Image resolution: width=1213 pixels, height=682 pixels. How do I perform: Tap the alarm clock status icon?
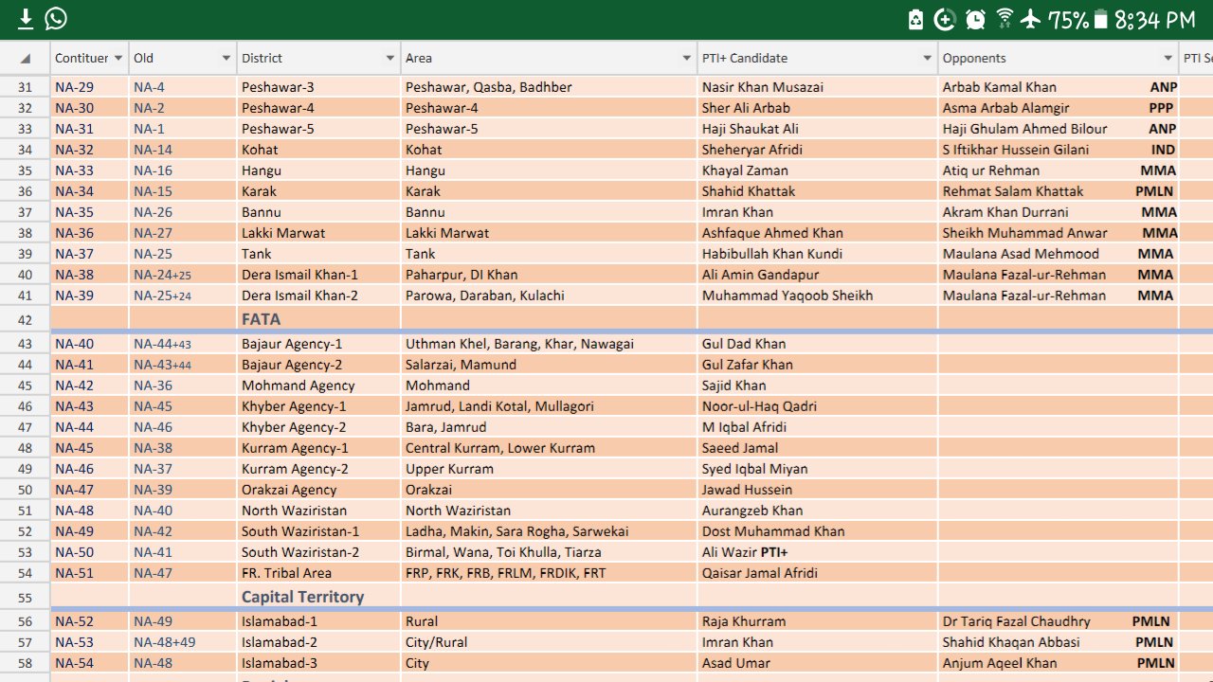tap(975, 19)
